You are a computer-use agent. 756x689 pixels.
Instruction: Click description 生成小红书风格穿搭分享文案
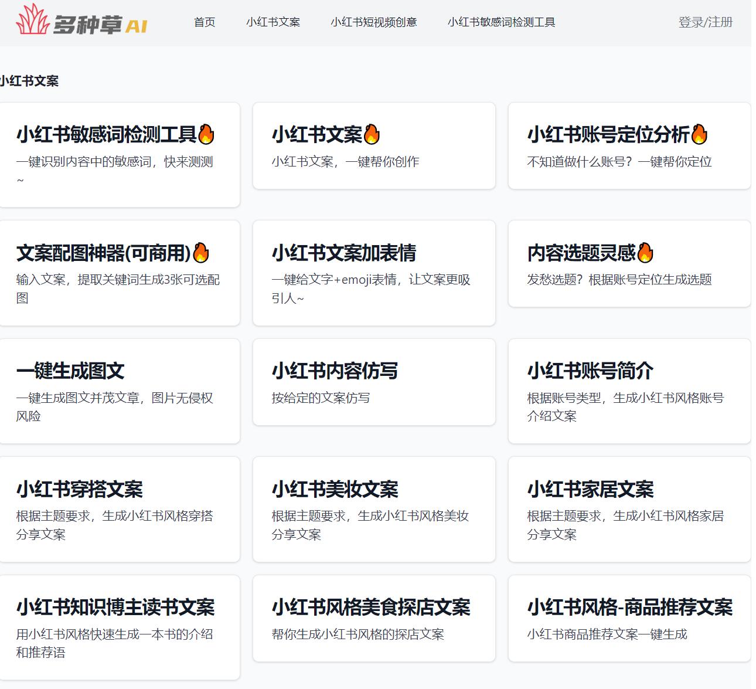(x=115, y=525)
